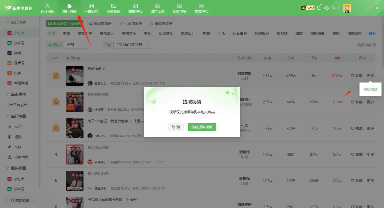Viewport: 384px width, 208px height.
Task: Click the SVIP badge
Action: 308,8
